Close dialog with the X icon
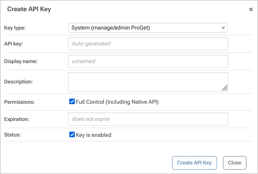The image size is (258, 174). point(251,9)
